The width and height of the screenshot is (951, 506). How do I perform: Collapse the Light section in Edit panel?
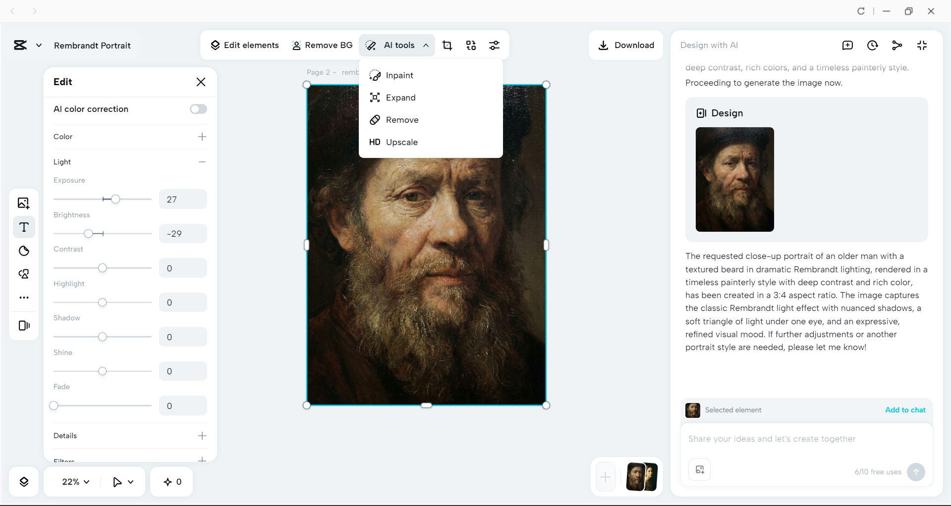click(202, 162)
